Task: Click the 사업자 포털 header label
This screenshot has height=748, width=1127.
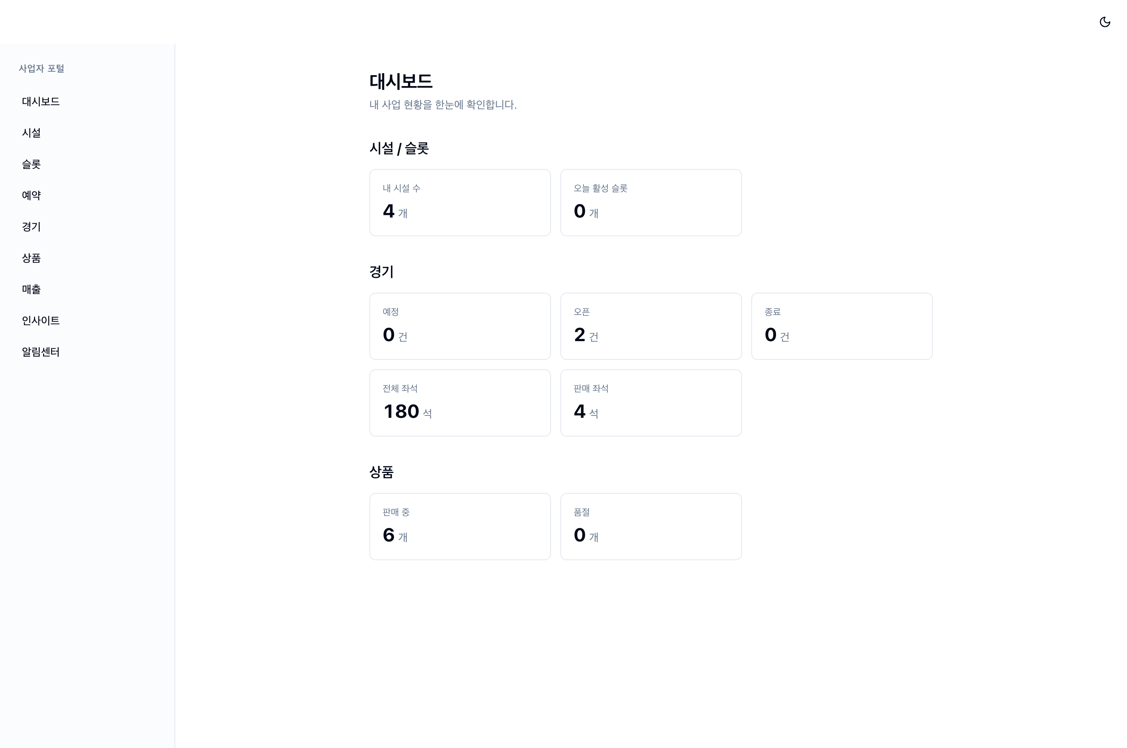Action: pyautogui.click(x=41, y=69)
